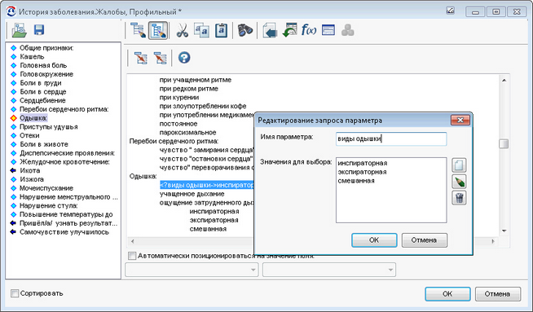Click the calendar with green arrow icon

289,30
